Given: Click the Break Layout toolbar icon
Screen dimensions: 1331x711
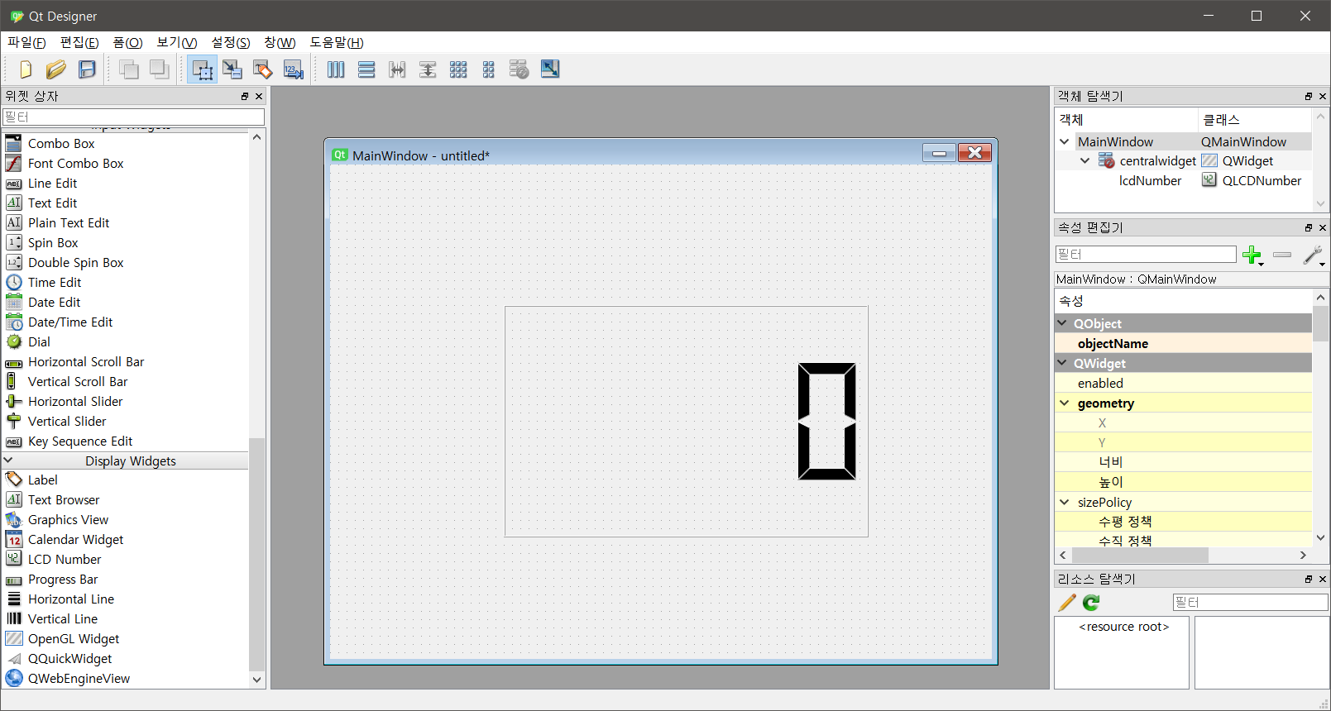Looking at the screenshot, I should (x=519, y=69).
